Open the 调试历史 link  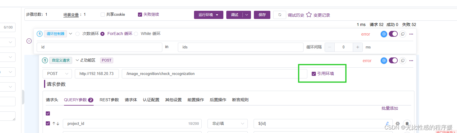pyautogui.click(x=296, y=15)
